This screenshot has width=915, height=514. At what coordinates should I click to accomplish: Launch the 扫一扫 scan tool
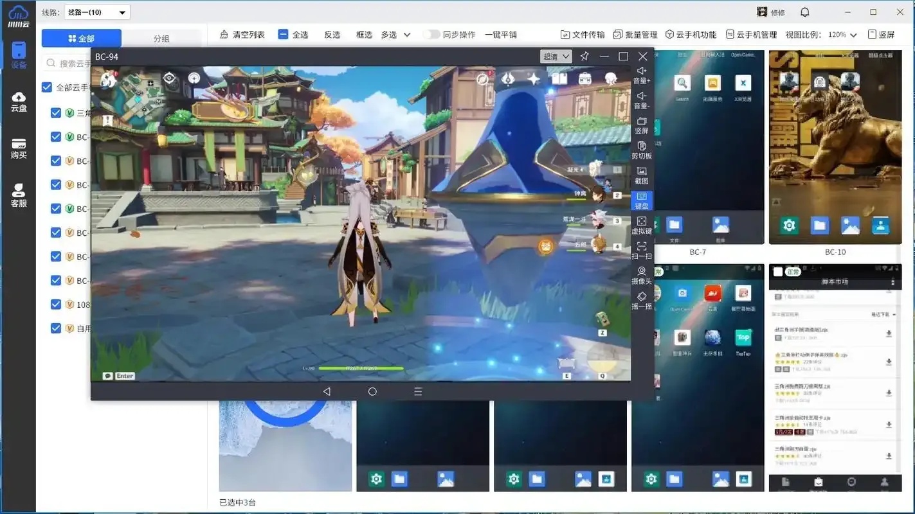[642, 251]
